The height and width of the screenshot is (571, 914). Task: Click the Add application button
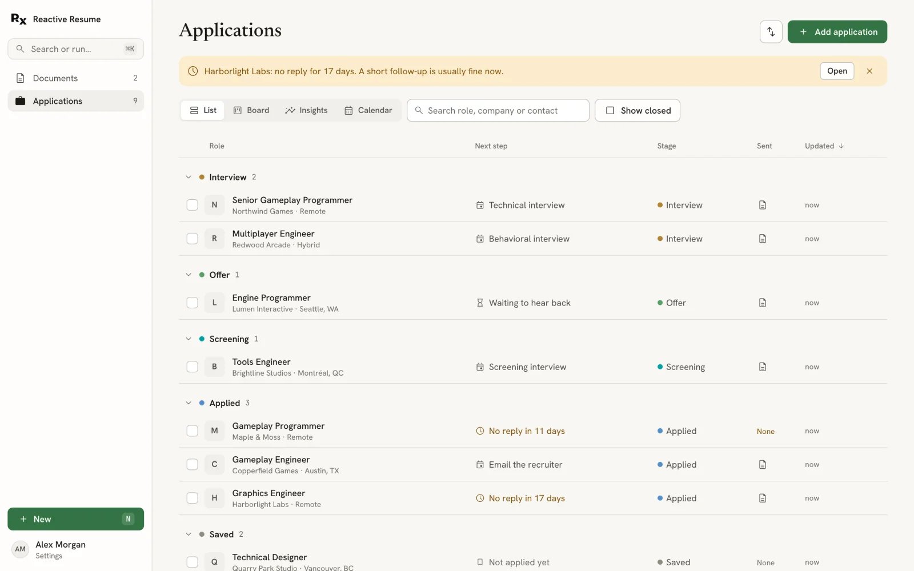pyautogui.click(x=837, y=32)
